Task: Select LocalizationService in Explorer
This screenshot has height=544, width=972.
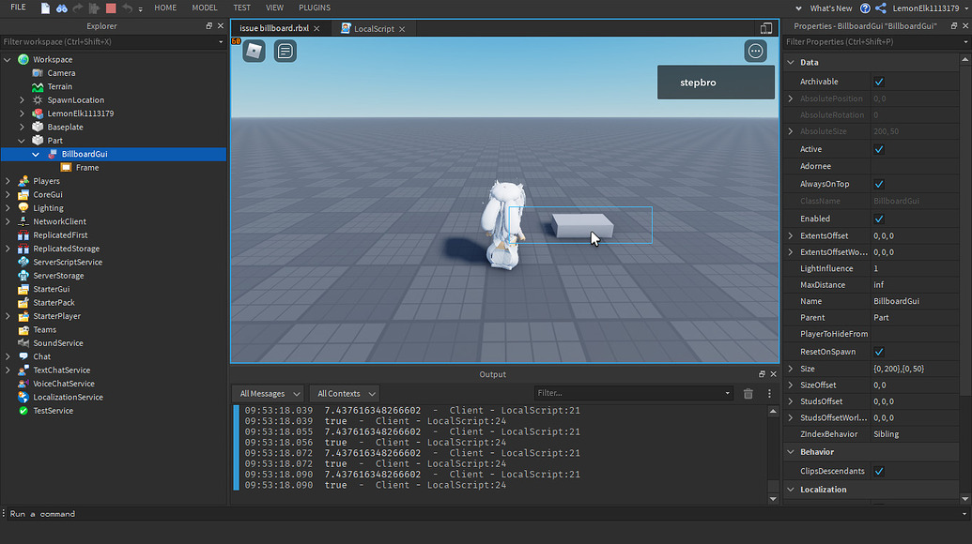Action: 69,398
